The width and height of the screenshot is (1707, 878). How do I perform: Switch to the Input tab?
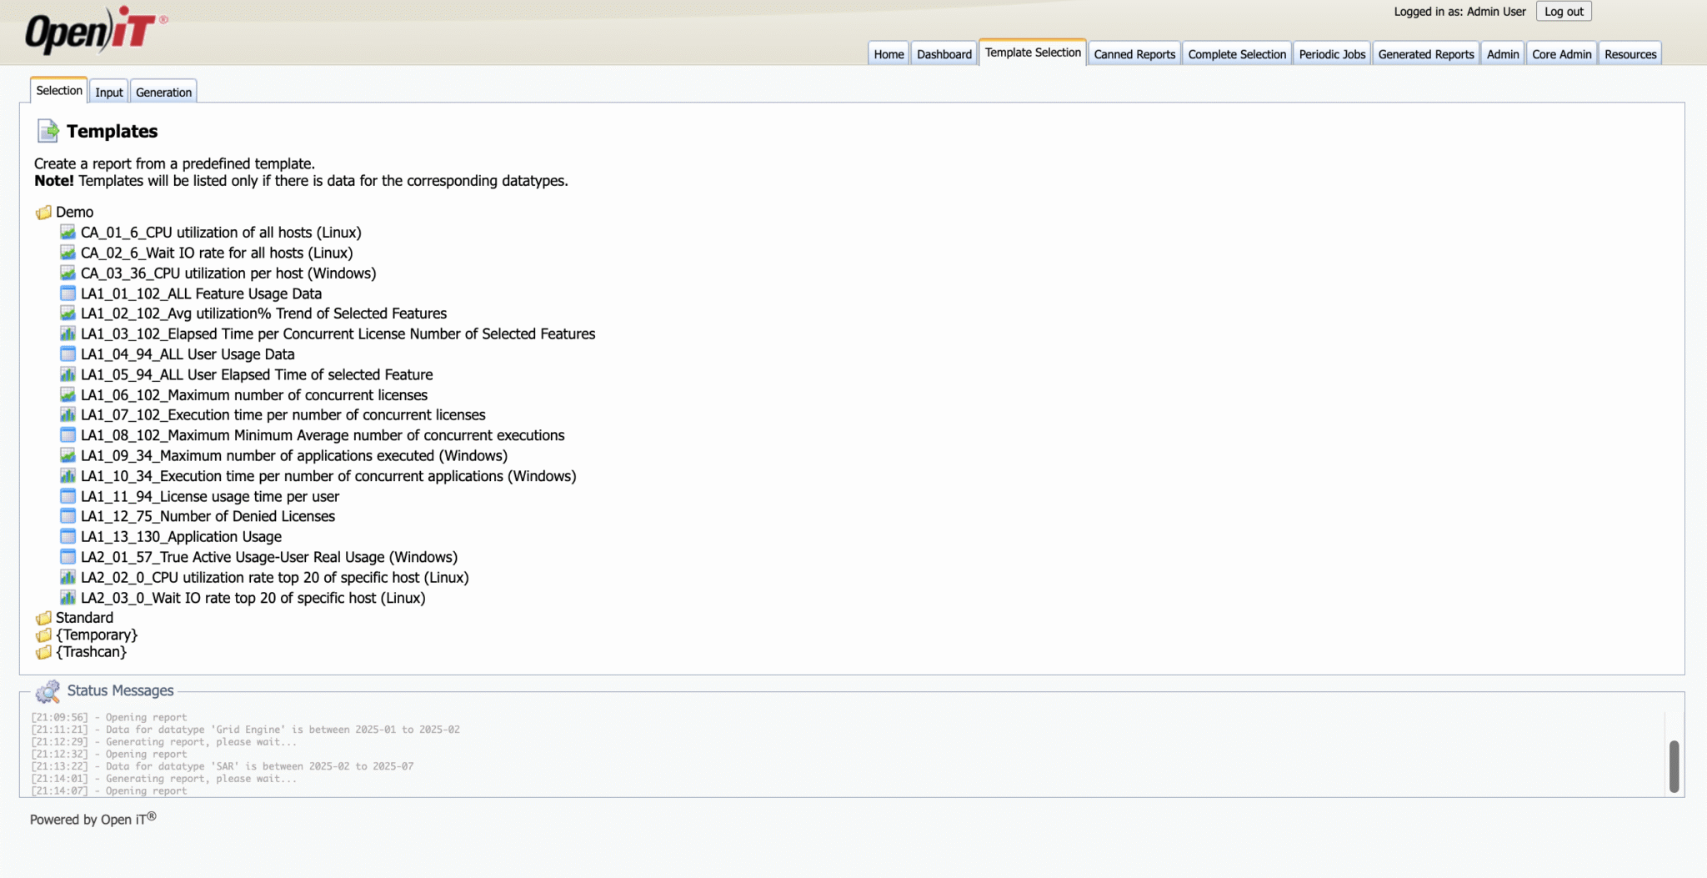(x=108, y=92)
